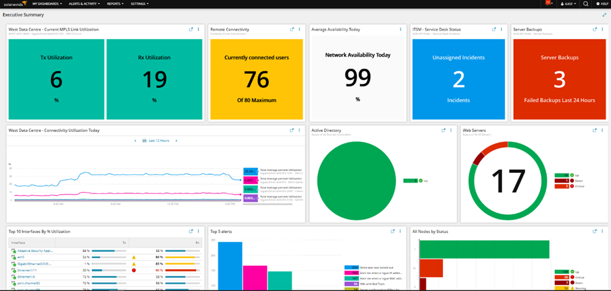
Task: Expand the Alerts & Activity menu
Action: point(84,3)
